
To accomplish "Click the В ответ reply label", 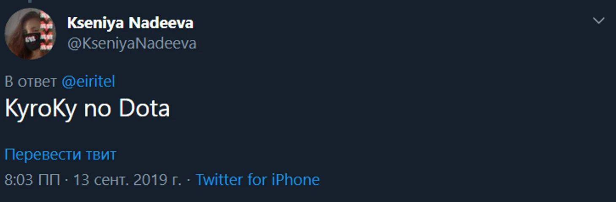I will pos(30,81).
